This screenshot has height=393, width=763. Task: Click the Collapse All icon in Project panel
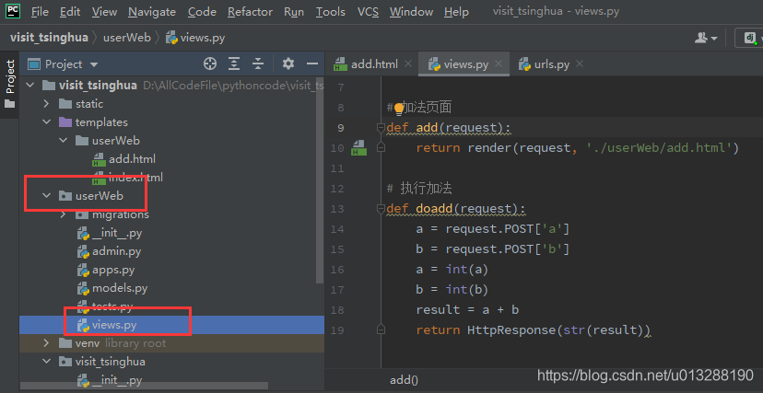tap(258, 64)
